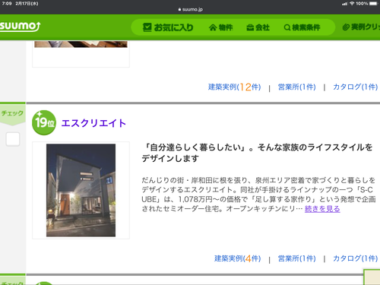Select 物件 tab in header

[x=220, y=27]
